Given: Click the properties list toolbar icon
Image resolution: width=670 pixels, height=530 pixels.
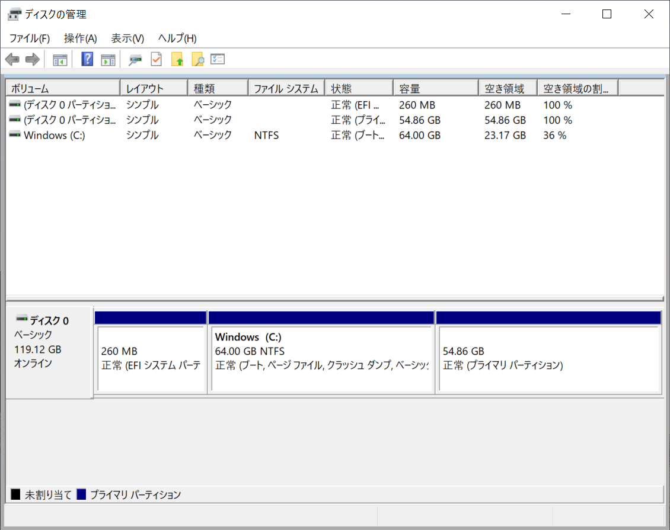Looking at the screenshot, I should coord(218,59).
